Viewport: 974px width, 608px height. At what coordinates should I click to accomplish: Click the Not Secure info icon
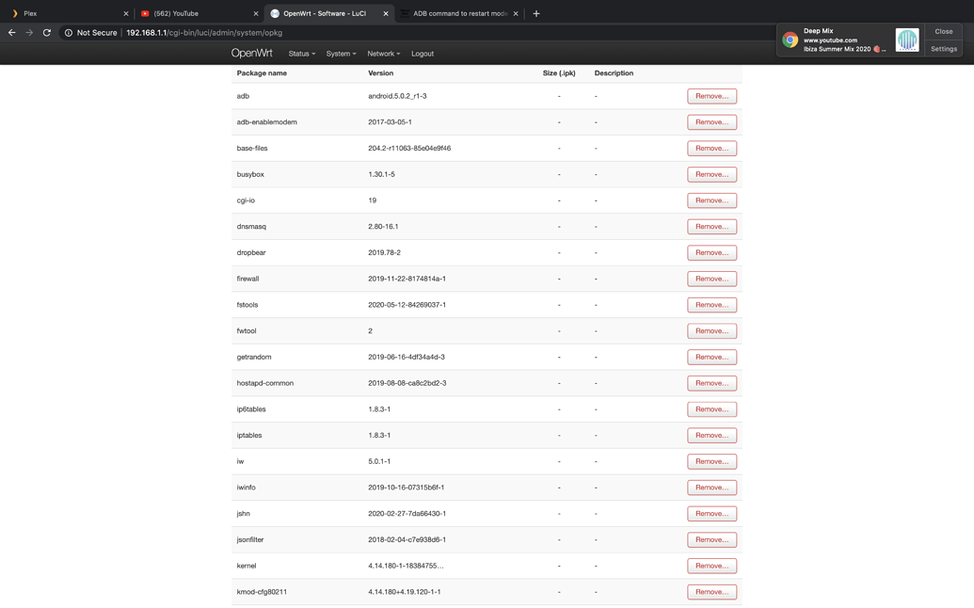coord(67,30)
